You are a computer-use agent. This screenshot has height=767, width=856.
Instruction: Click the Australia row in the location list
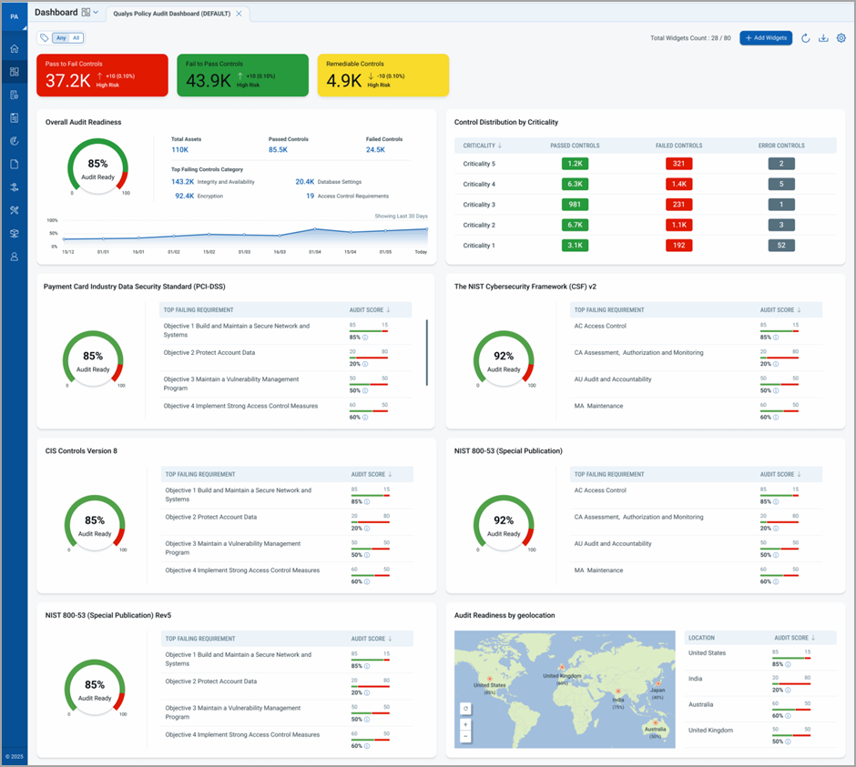click(x=759, y=709)
